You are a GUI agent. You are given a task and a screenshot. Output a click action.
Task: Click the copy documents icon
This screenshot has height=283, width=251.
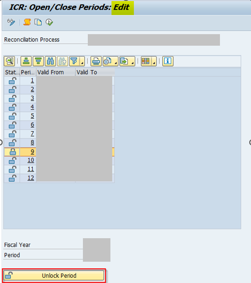pos(38,22)
